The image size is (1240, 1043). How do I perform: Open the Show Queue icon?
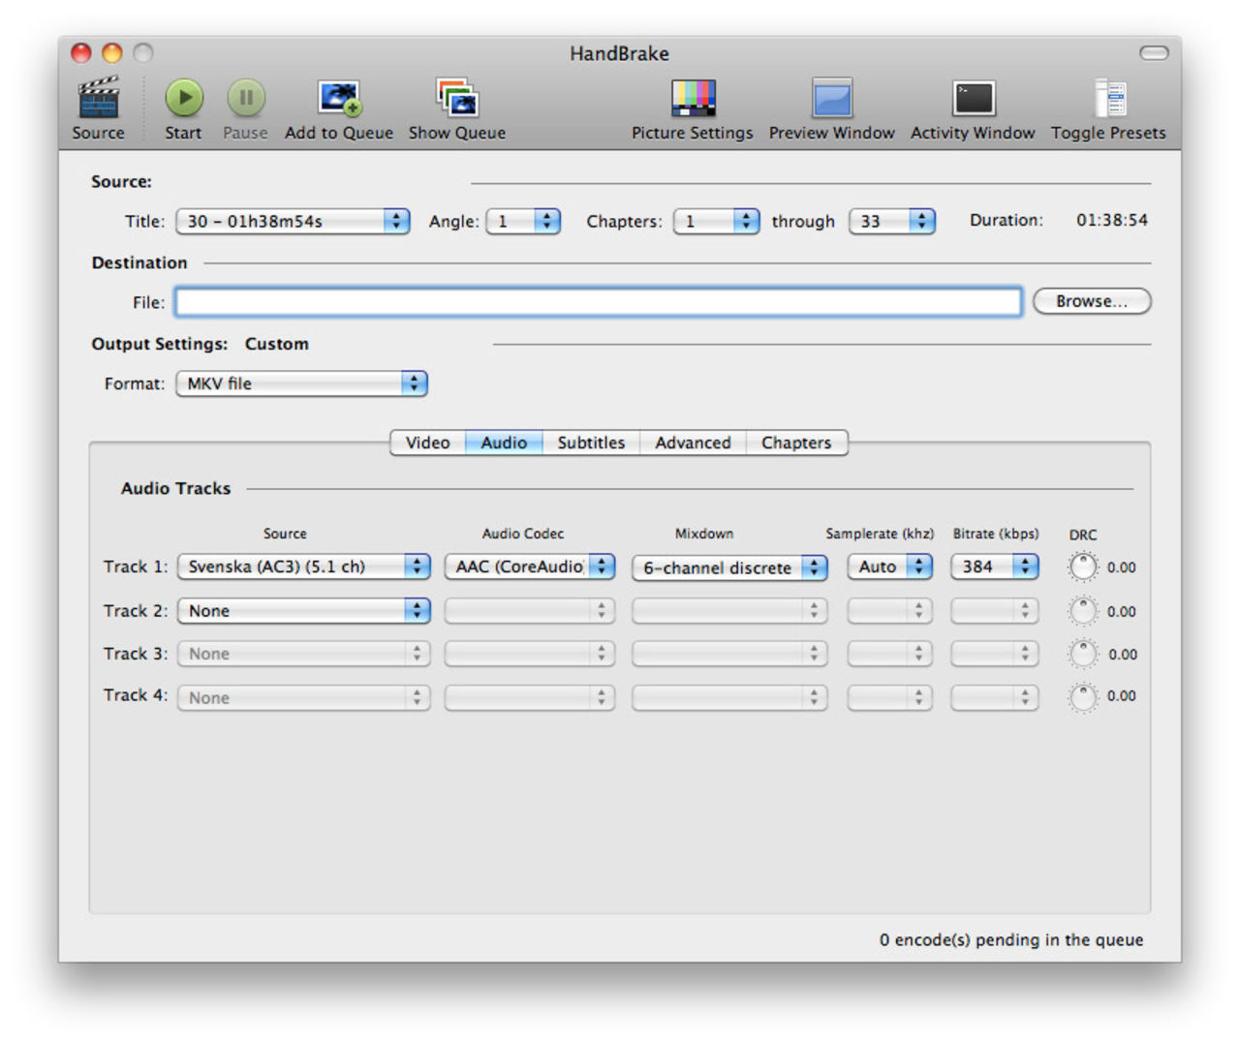(x=456, y=99)
